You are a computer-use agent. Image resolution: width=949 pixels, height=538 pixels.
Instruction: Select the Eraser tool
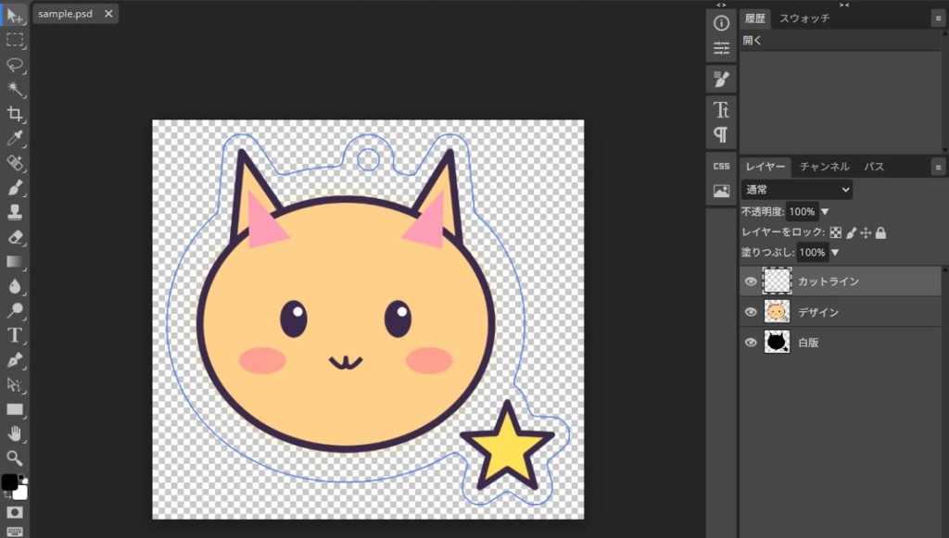click(x=15, y=237)
